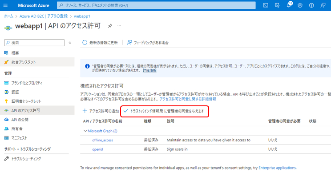Click the いいえ value in offline_access row
This screenshot has width=331, height=185.
click(273, 140)
